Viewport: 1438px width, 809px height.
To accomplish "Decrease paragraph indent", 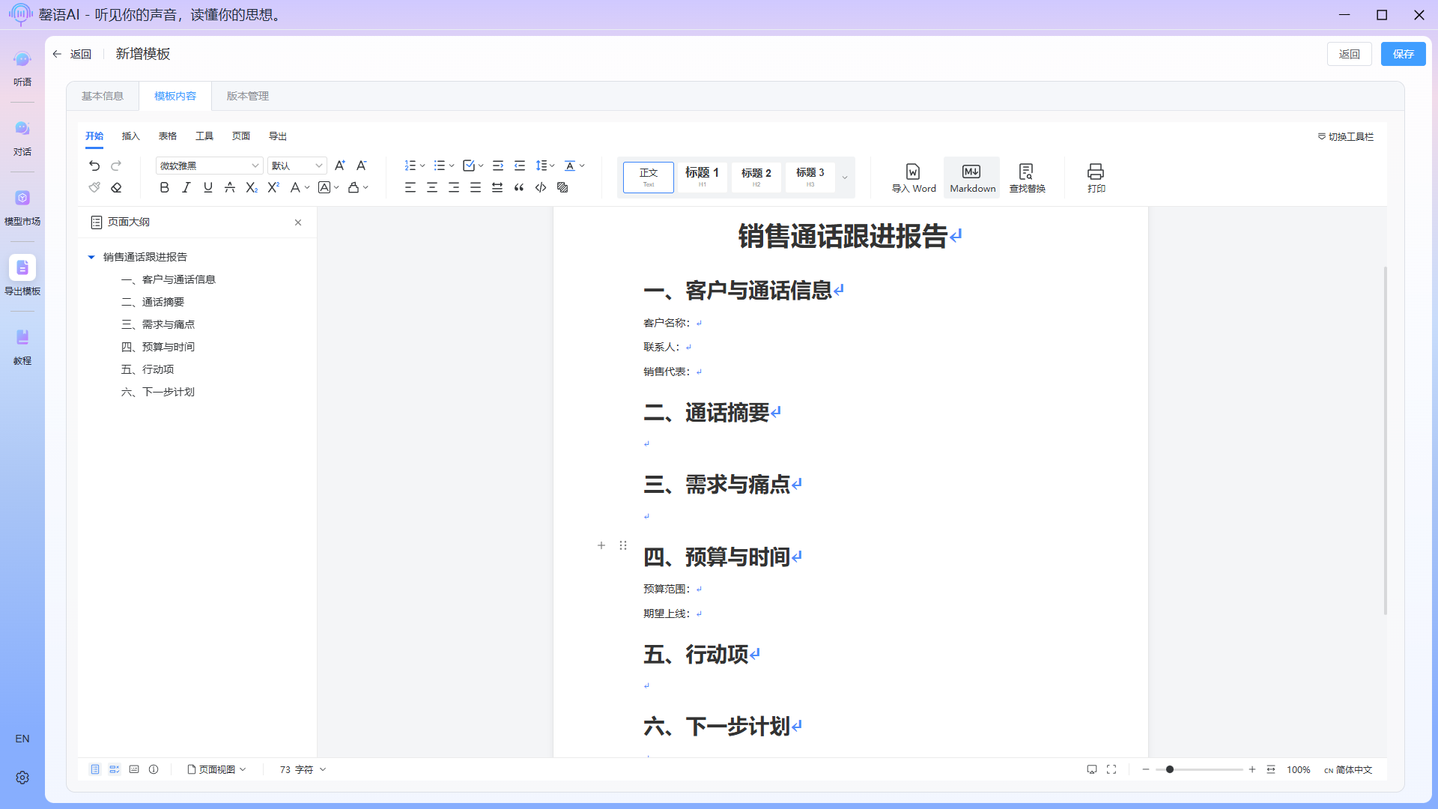I will [x=520, y=166].
